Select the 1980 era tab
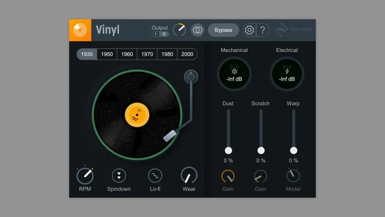Viewport: 385px width, 217px height. coord(167,54)
